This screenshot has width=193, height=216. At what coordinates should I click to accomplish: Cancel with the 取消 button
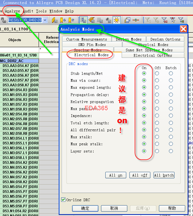(x=114, y=208)
